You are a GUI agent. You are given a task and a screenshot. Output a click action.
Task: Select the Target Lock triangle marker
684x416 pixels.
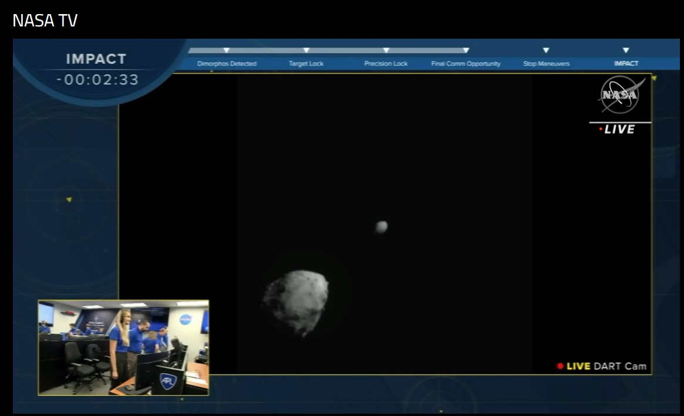[x=306, y=50]
